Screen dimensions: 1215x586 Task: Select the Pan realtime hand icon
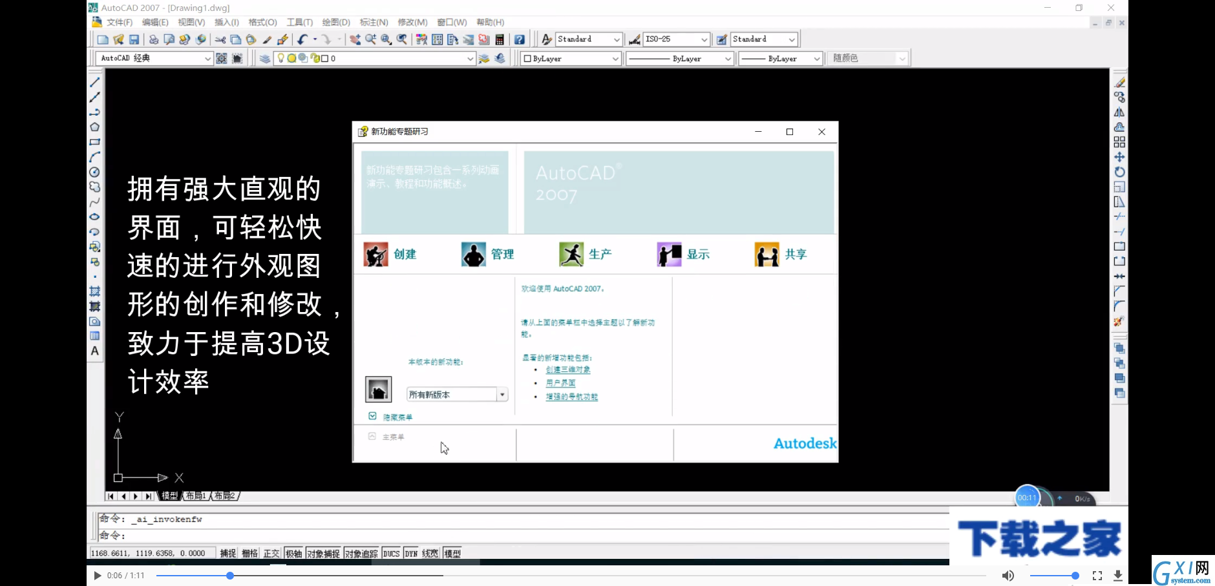[355, 39]
